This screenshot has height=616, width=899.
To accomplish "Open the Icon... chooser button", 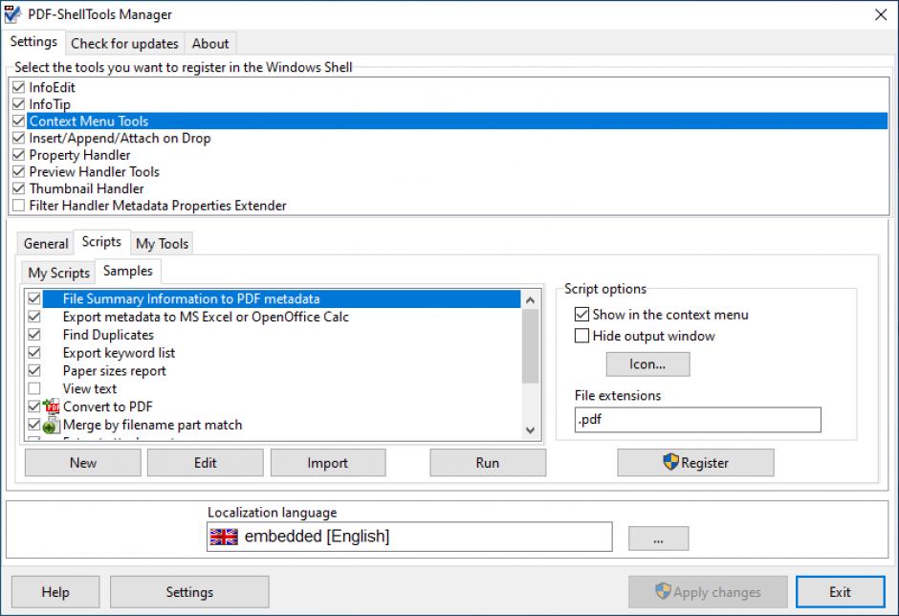I will [x=647, y=364].
